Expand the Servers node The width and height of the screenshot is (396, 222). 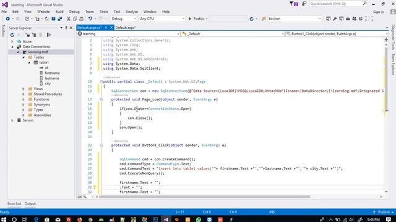pyautogui.click(x=12, y=120)
